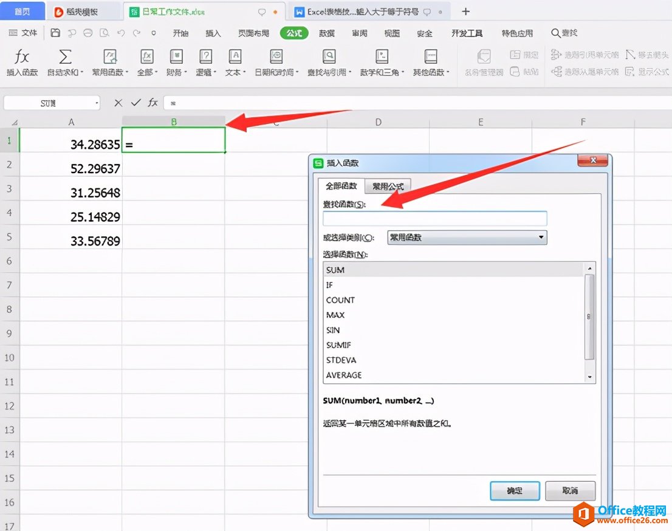Switch to the 页面布局 ribbon tab
Viewport: 672px width, 531px height.
[254, 33]
